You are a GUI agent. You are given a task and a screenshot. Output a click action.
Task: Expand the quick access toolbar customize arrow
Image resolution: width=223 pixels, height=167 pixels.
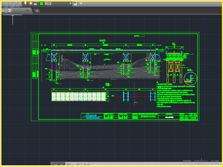point(81,4)
